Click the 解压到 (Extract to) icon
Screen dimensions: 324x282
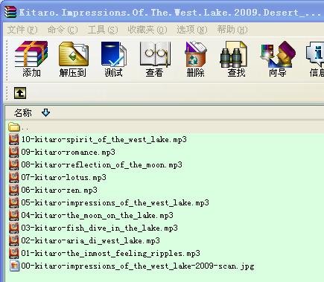[74, 54]
